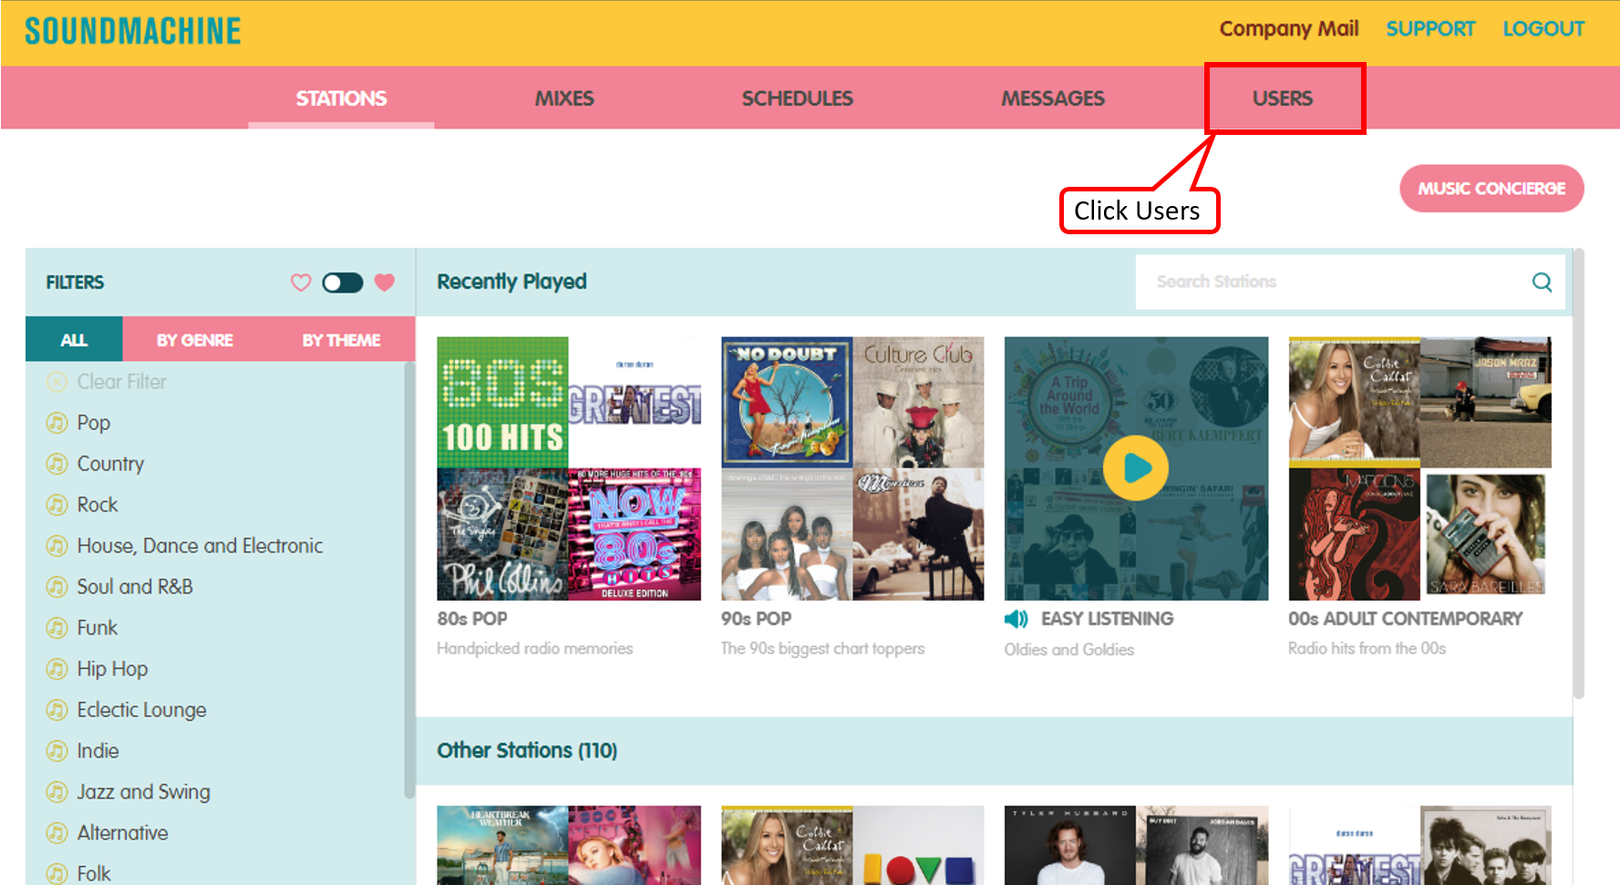Click the Recently Played heading
Screen dimensions: 1620x885
[x=511, y=282]
